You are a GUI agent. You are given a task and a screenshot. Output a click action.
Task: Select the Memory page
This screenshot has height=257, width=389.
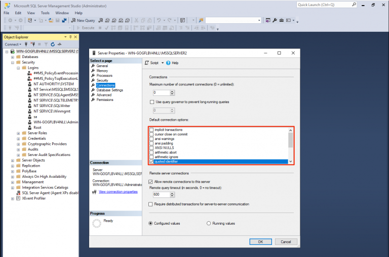point(102,71)
